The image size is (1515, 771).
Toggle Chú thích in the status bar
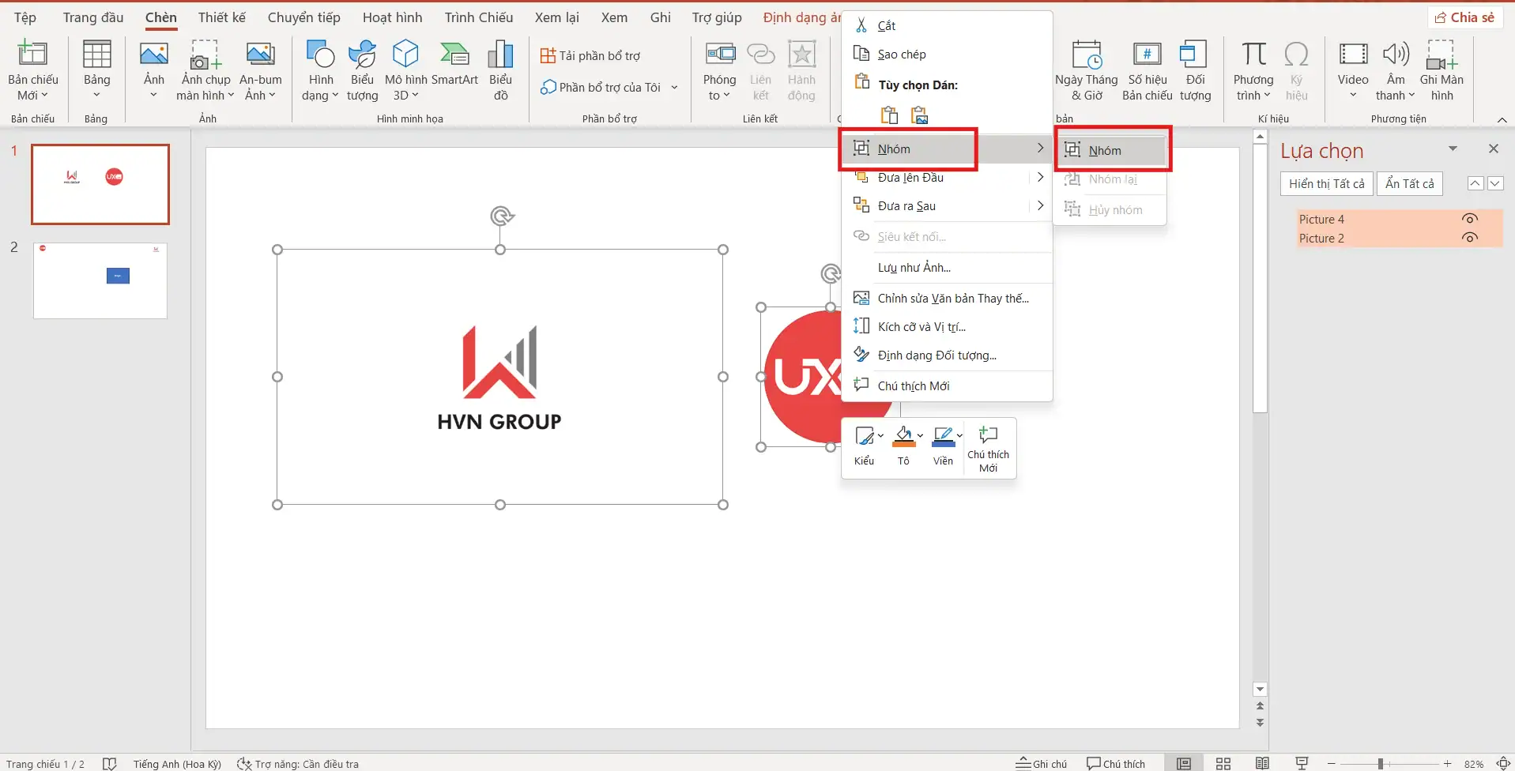(1115, 762)
